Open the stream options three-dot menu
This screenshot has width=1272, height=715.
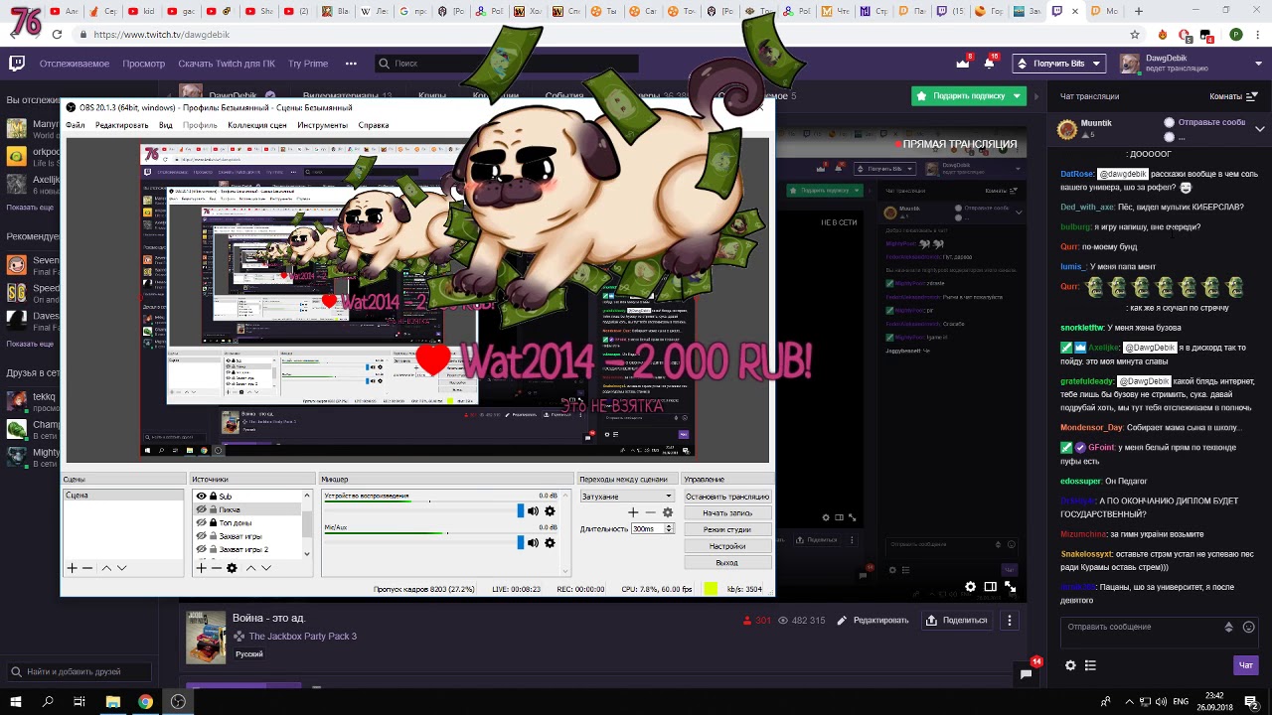pos(1010,621)
